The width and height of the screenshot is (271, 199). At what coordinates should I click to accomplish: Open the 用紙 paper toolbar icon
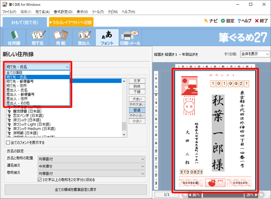61,37
